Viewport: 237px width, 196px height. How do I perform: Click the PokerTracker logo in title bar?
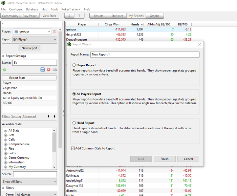pos(3,3)
